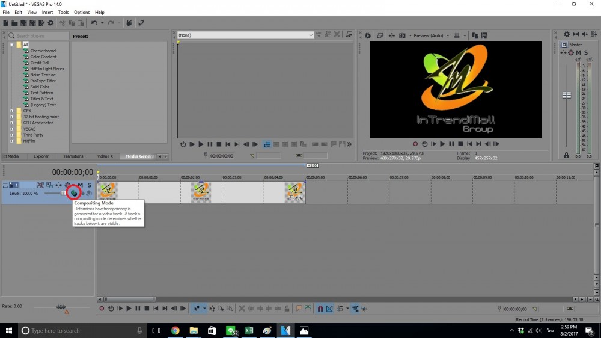Open project Properties gear in main toolbar
This screenshot has width=601, height=338.
coord(50,23)
